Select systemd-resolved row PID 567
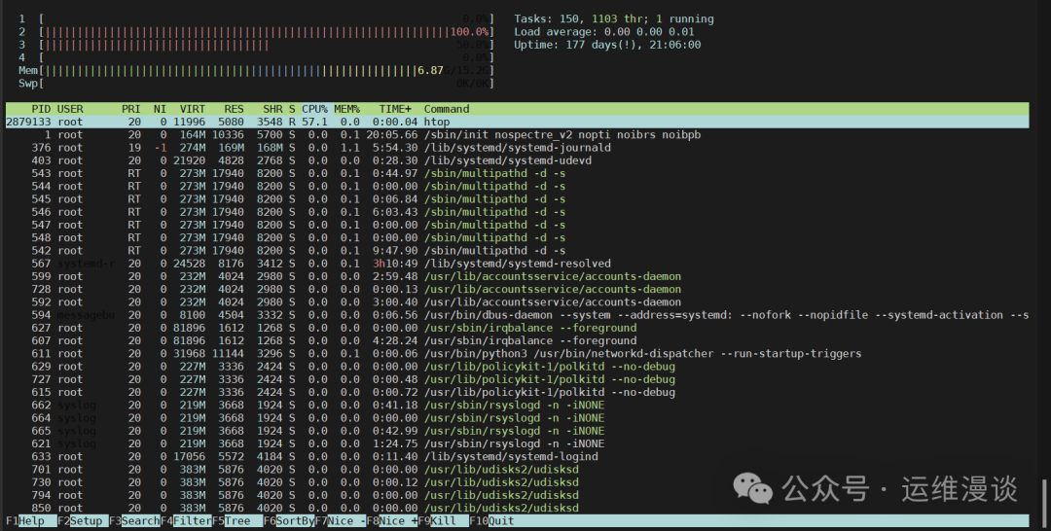The width and height of the screenshot is (1051, 531). point(518,264)
